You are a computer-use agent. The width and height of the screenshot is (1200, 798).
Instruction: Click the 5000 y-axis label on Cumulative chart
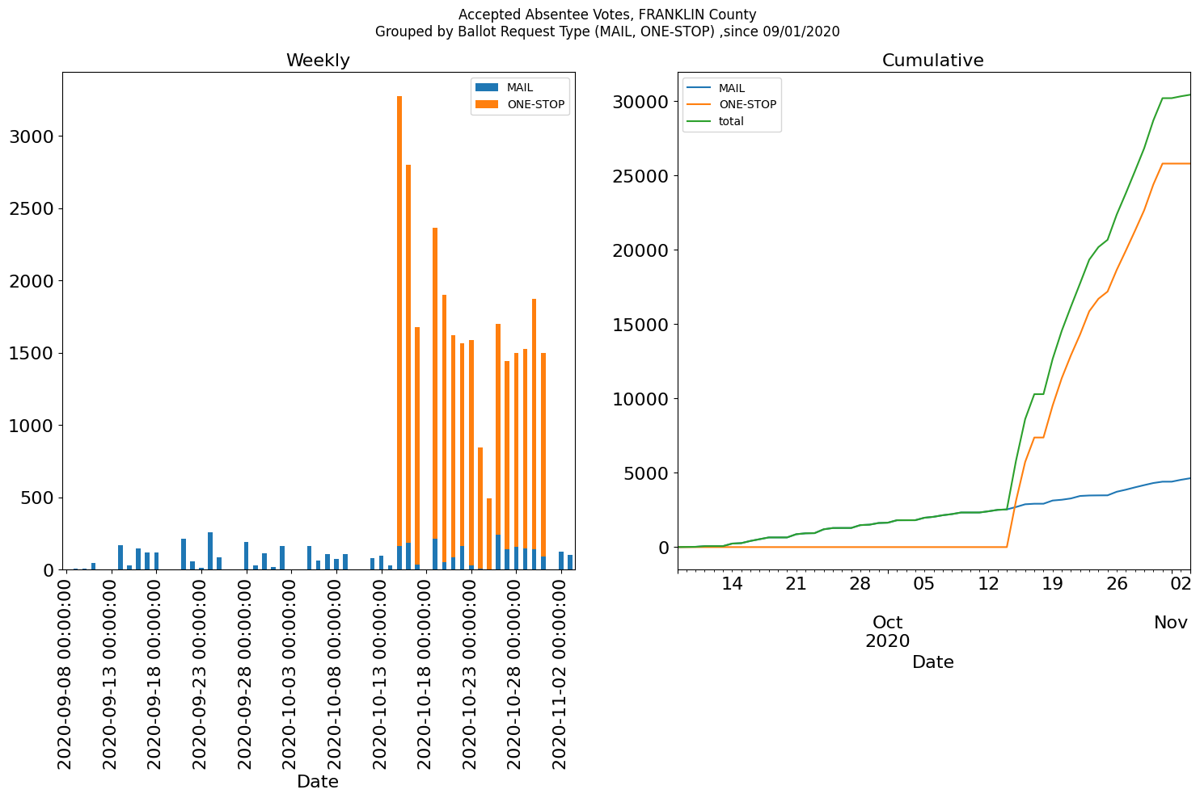[x=646, y=473]
